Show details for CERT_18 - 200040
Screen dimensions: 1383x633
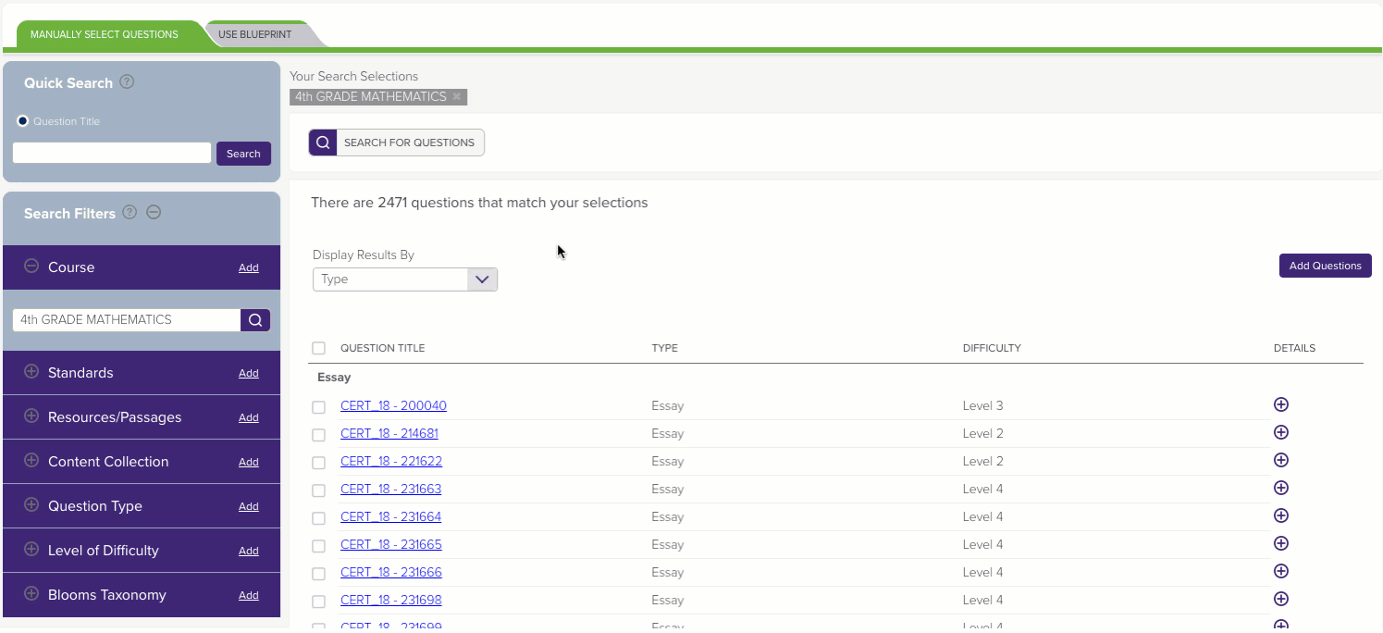click(1281, 404)
